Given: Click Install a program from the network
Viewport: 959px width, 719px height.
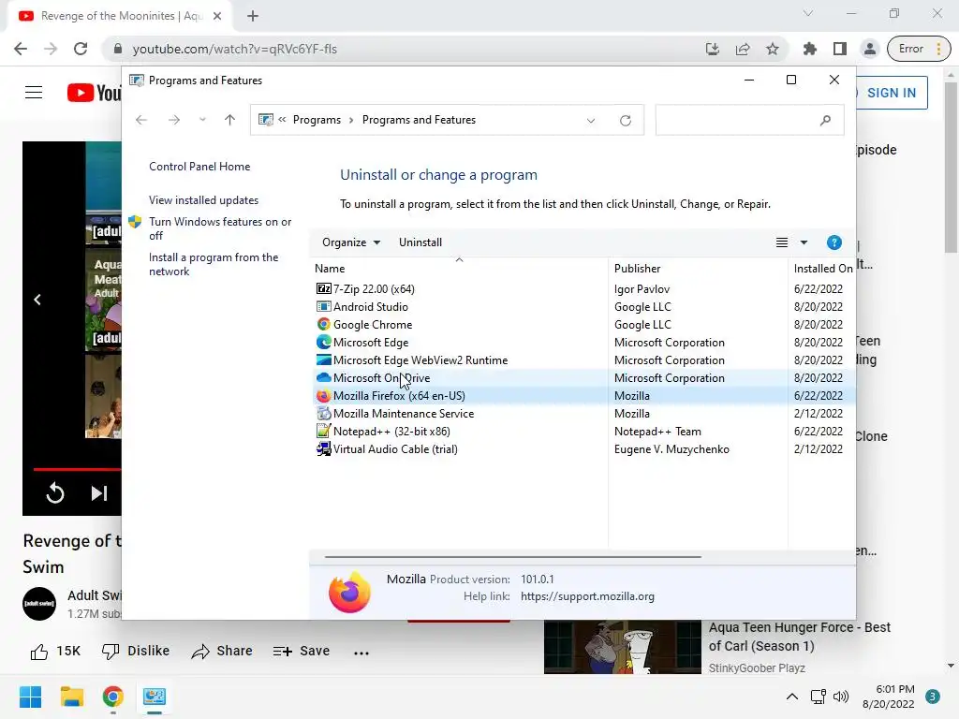Looking at the screenshot, I should (x=214, y=264).
